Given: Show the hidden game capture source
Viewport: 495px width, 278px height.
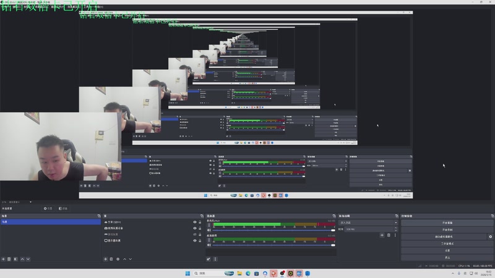Looking at the screenshot, I should pyautogui.click(x=195, y=234).
